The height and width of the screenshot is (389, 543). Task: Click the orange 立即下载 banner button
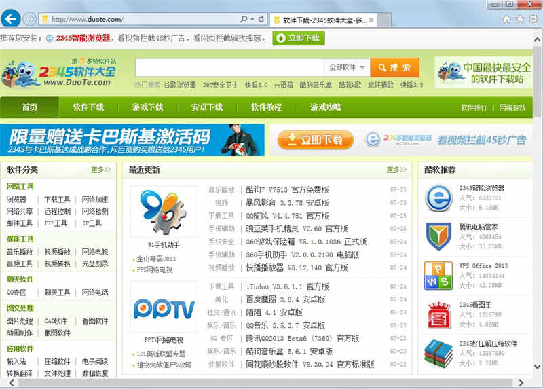point(316,140)
